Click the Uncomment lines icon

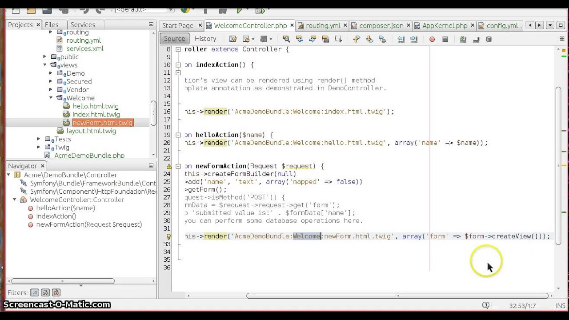(x=476, y=39)
